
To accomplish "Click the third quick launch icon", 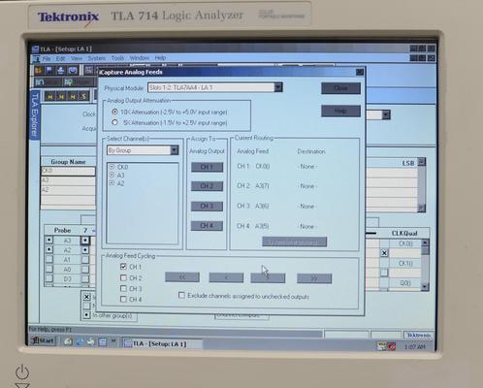I will [91, 341].
